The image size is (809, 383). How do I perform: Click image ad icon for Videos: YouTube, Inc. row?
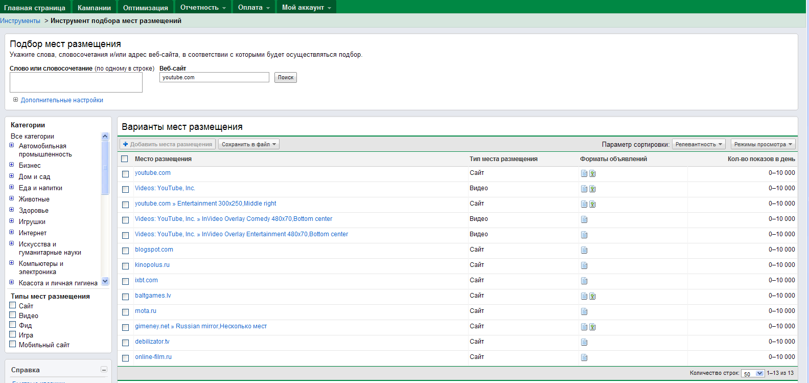[x=592, y=189]
